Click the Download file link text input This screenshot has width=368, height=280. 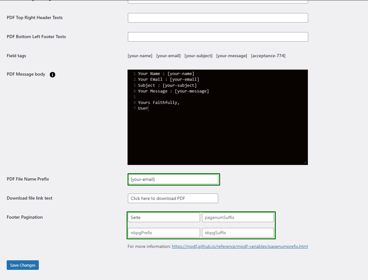(x=173, y=198)
